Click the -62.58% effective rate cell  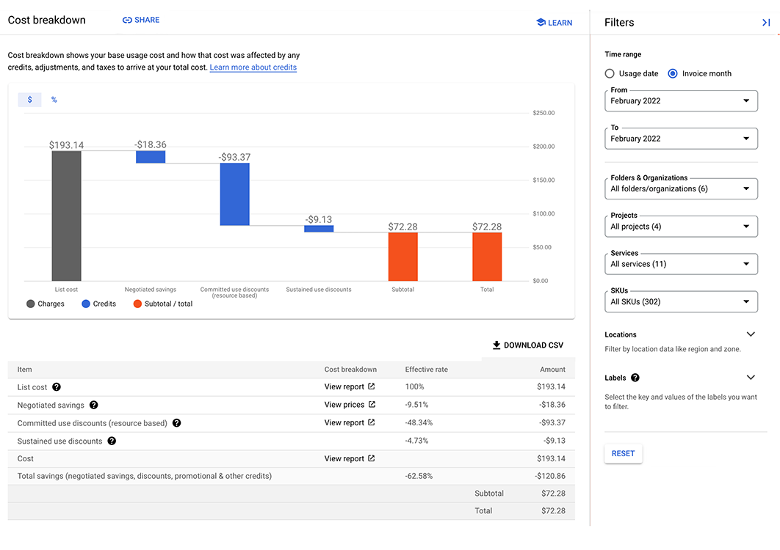[419, 476]
